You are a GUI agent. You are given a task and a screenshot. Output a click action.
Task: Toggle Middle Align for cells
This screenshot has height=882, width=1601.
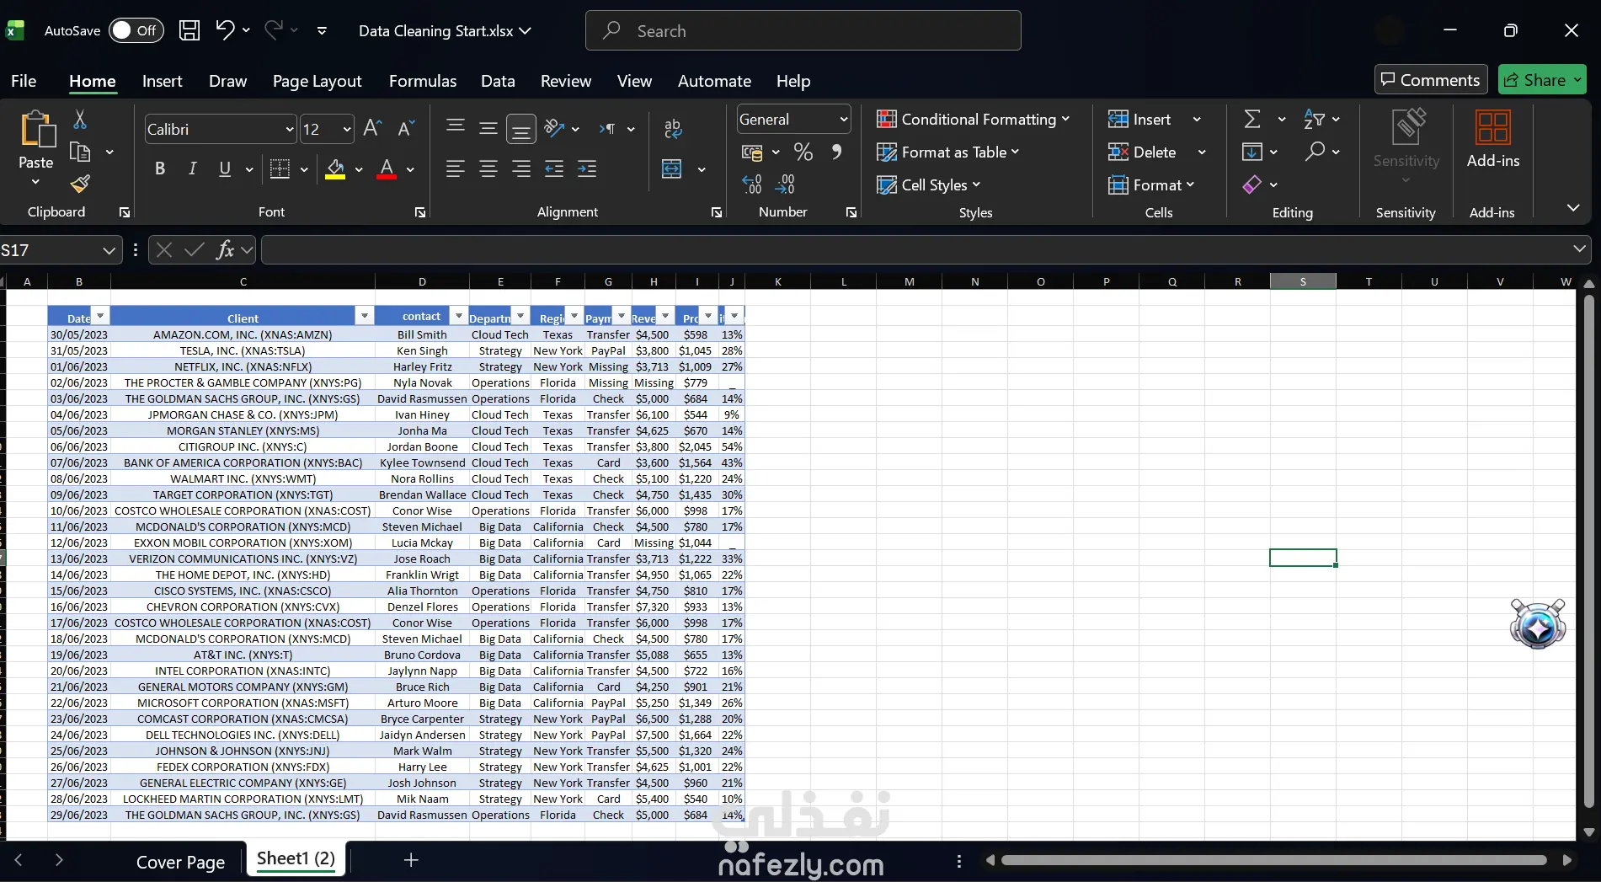488,128
